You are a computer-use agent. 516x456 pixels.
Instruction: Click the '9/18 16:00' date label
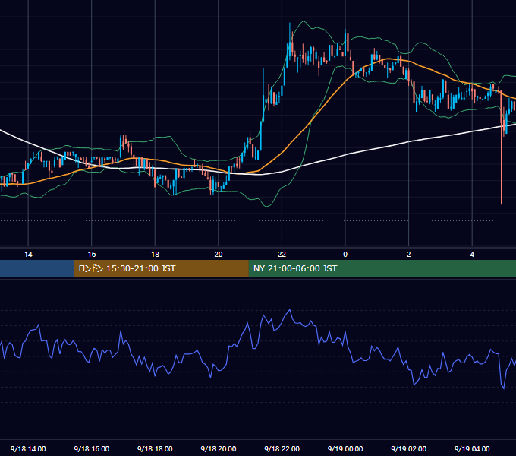[x=92, y=448]
